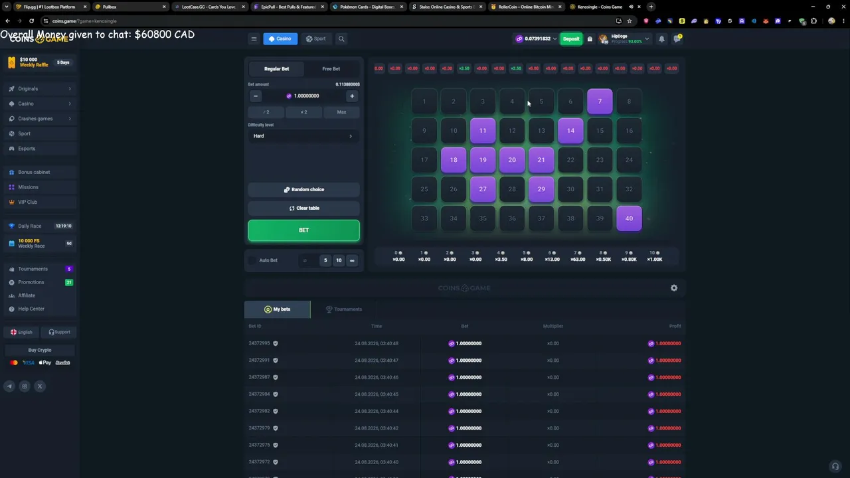Open the browser extensions puzzle icon

814,21
